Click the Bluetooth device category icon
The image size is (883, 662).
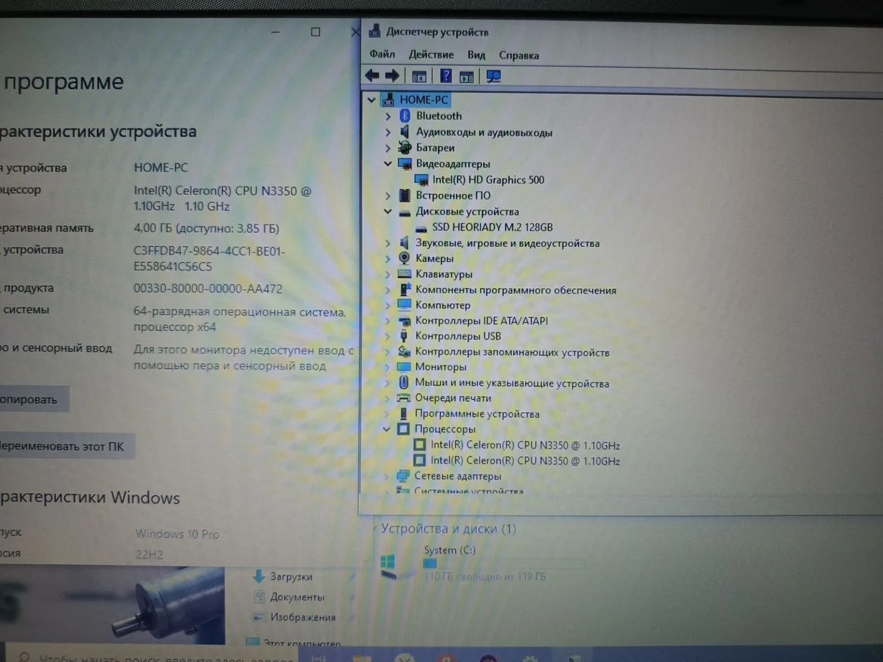coord(405,116)
